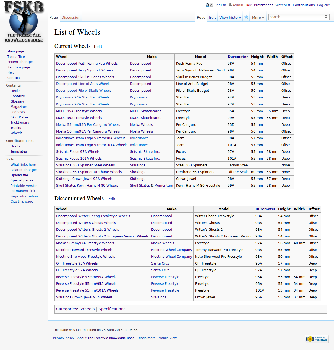The height and width of the screenshot is (350, 334).
Task: Open Kryptonics 94A Star Trac Wheels
Action: 83,97
